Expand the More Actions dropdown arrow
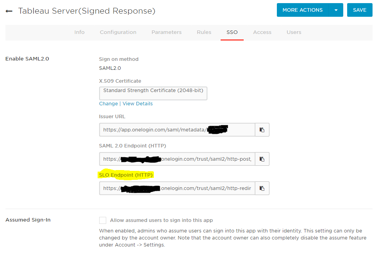 [336, 10]
